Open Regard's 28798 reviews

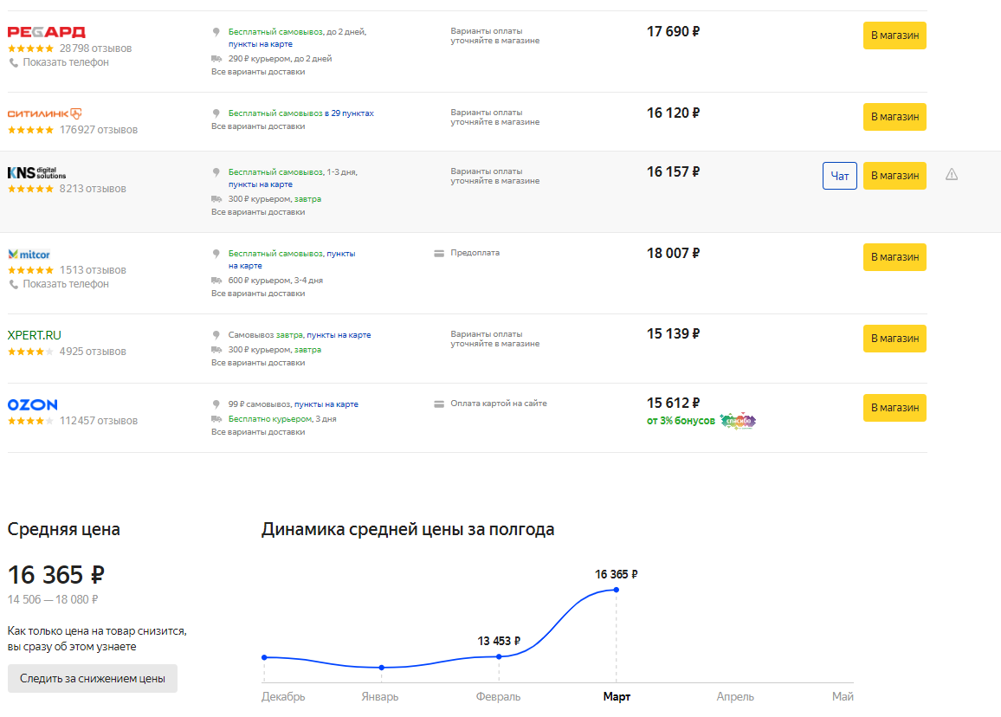click(96, 48)
